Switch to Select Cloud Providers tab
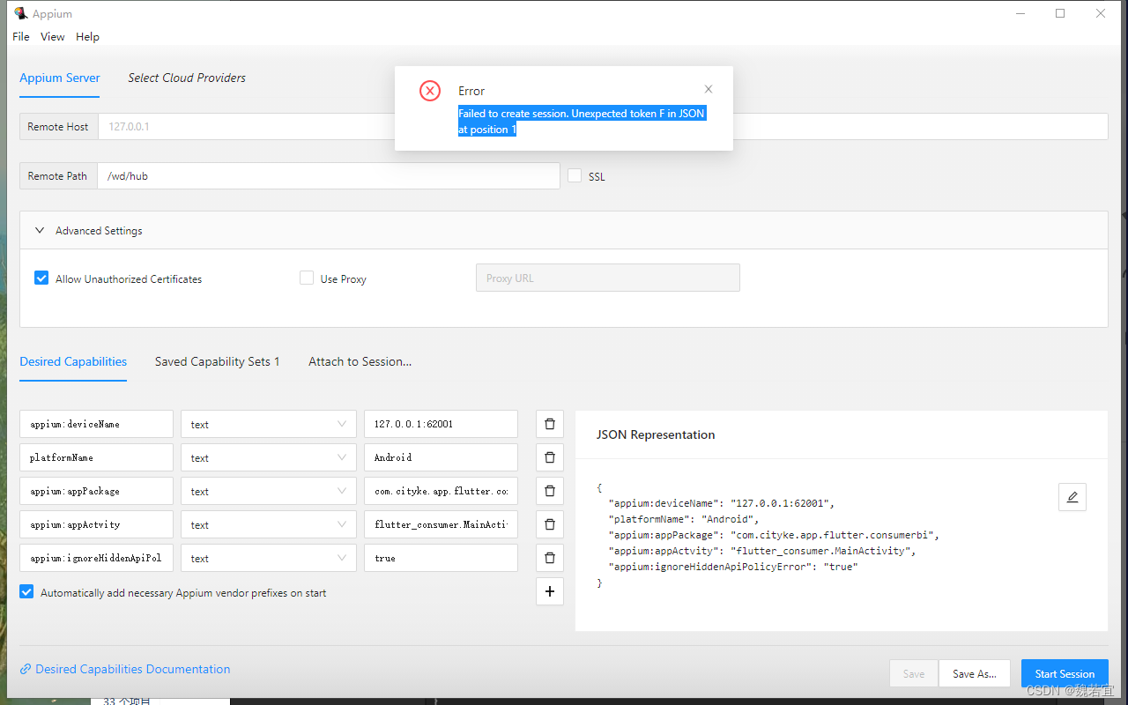Screen dimensions: 1128x705 point(187,78)
